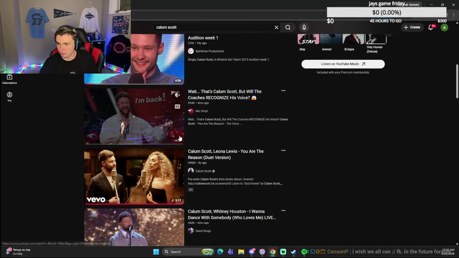Screen dimensions: 459x258
Task: Open title 'Wait... That's Calum Scott'
Action: pyautogui.click(x=224, y=95)
